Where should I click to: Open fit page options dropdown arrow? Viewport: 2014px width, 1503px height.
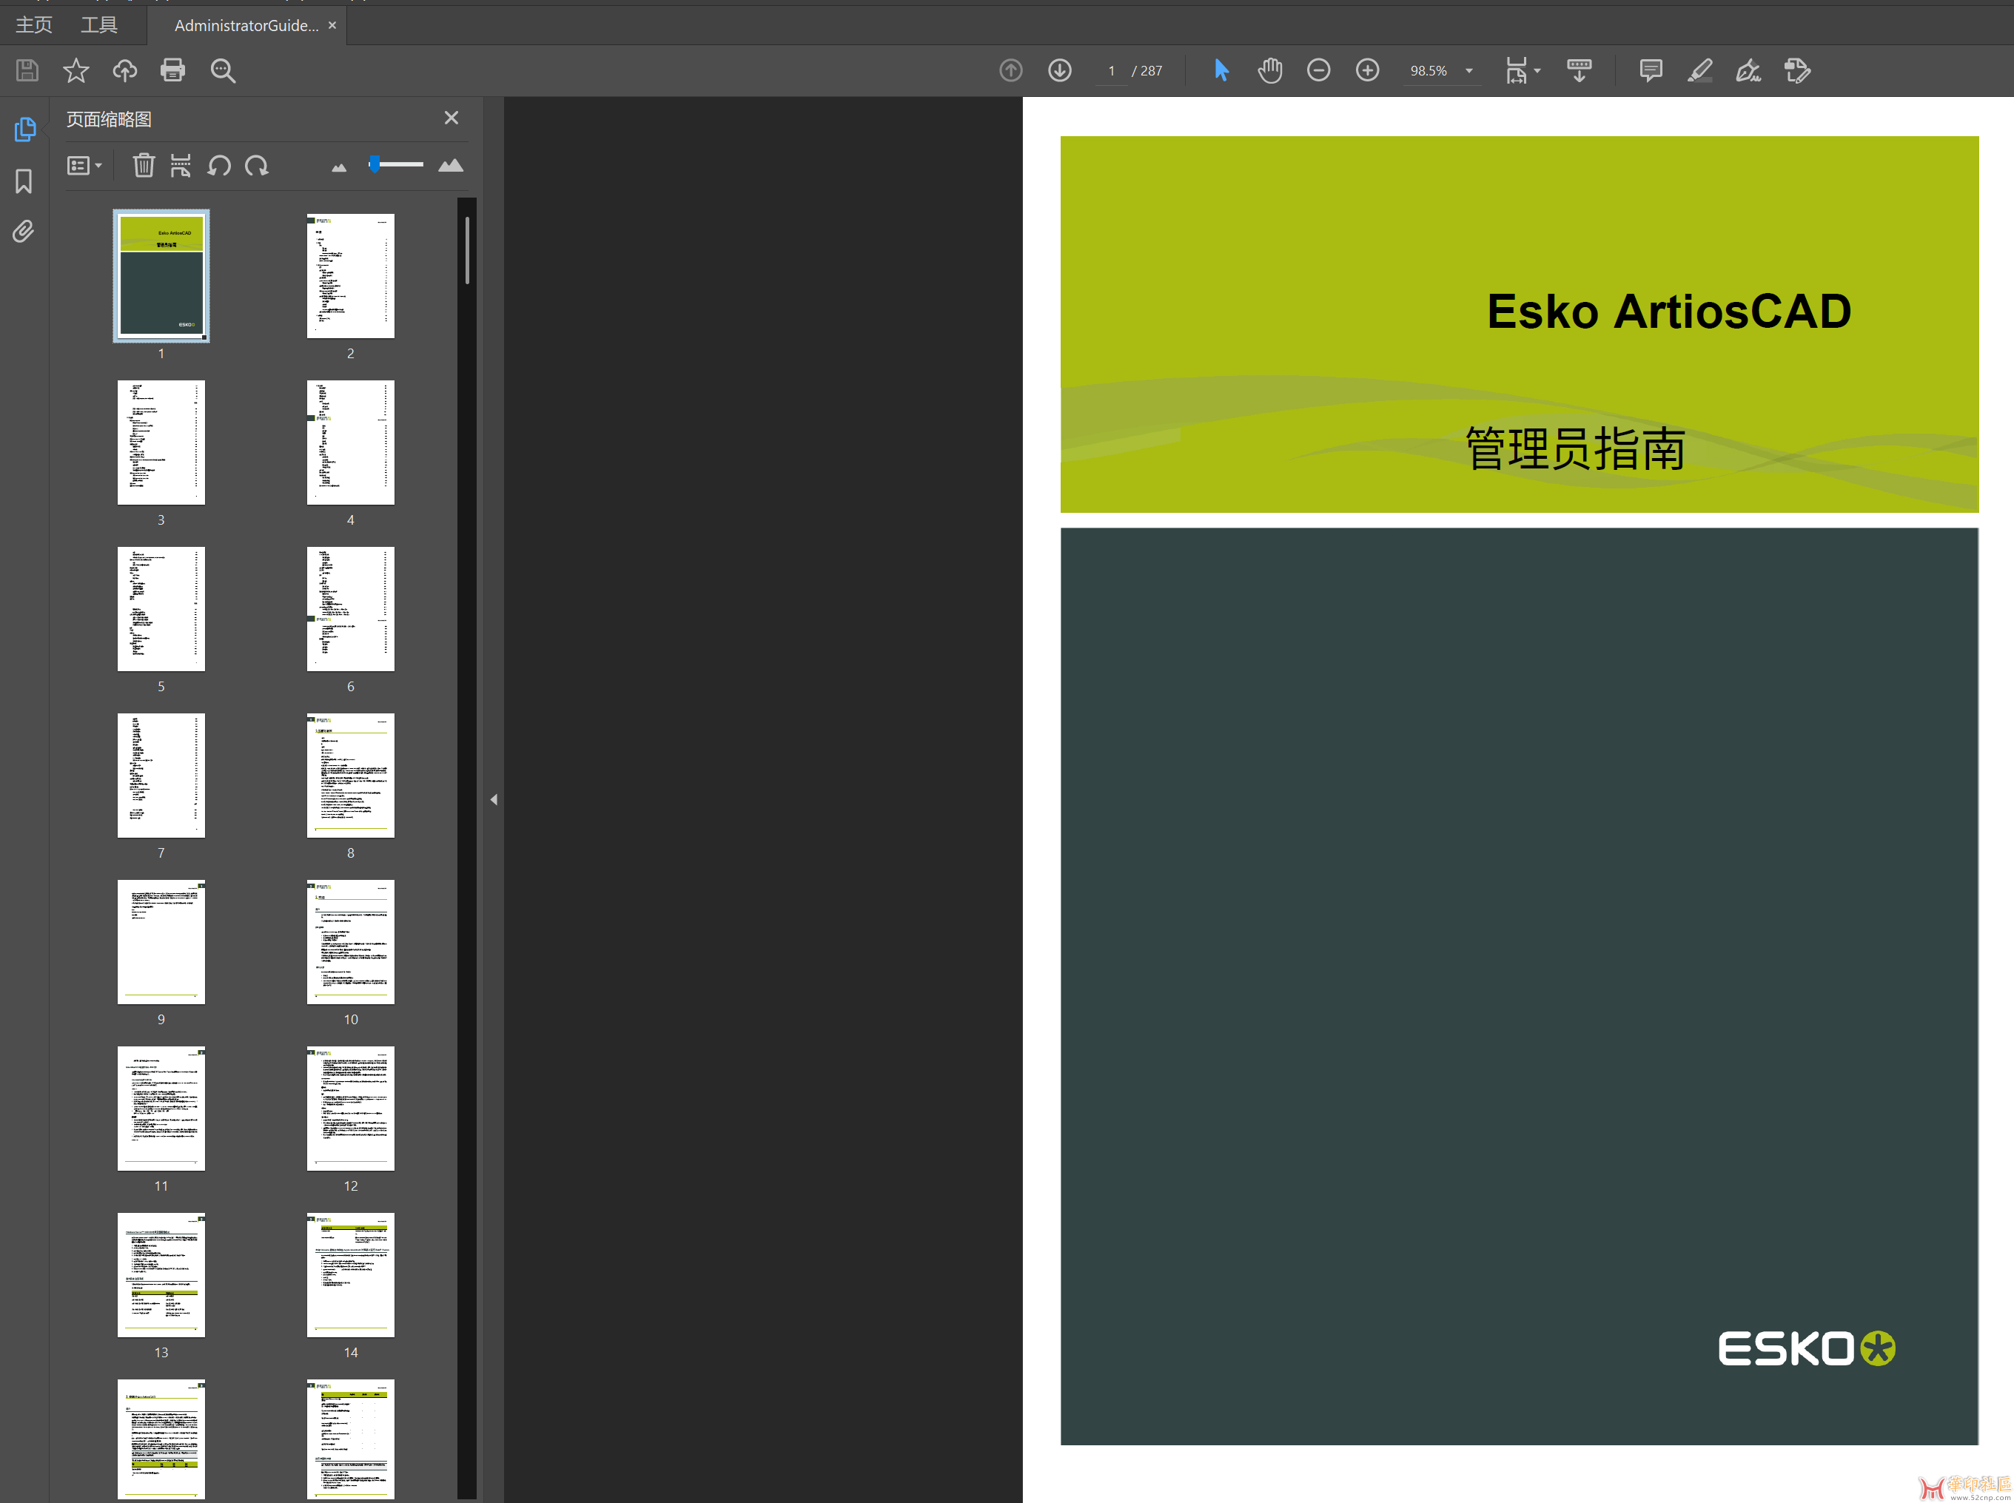click(1537, 70)
